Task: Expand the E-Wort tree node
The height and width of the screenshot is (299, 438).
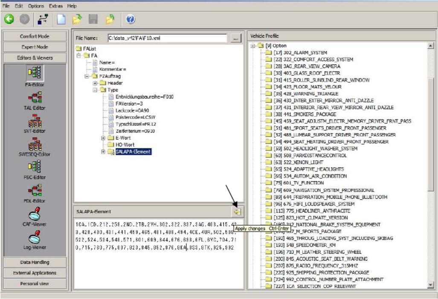Action: coord(103,138)
